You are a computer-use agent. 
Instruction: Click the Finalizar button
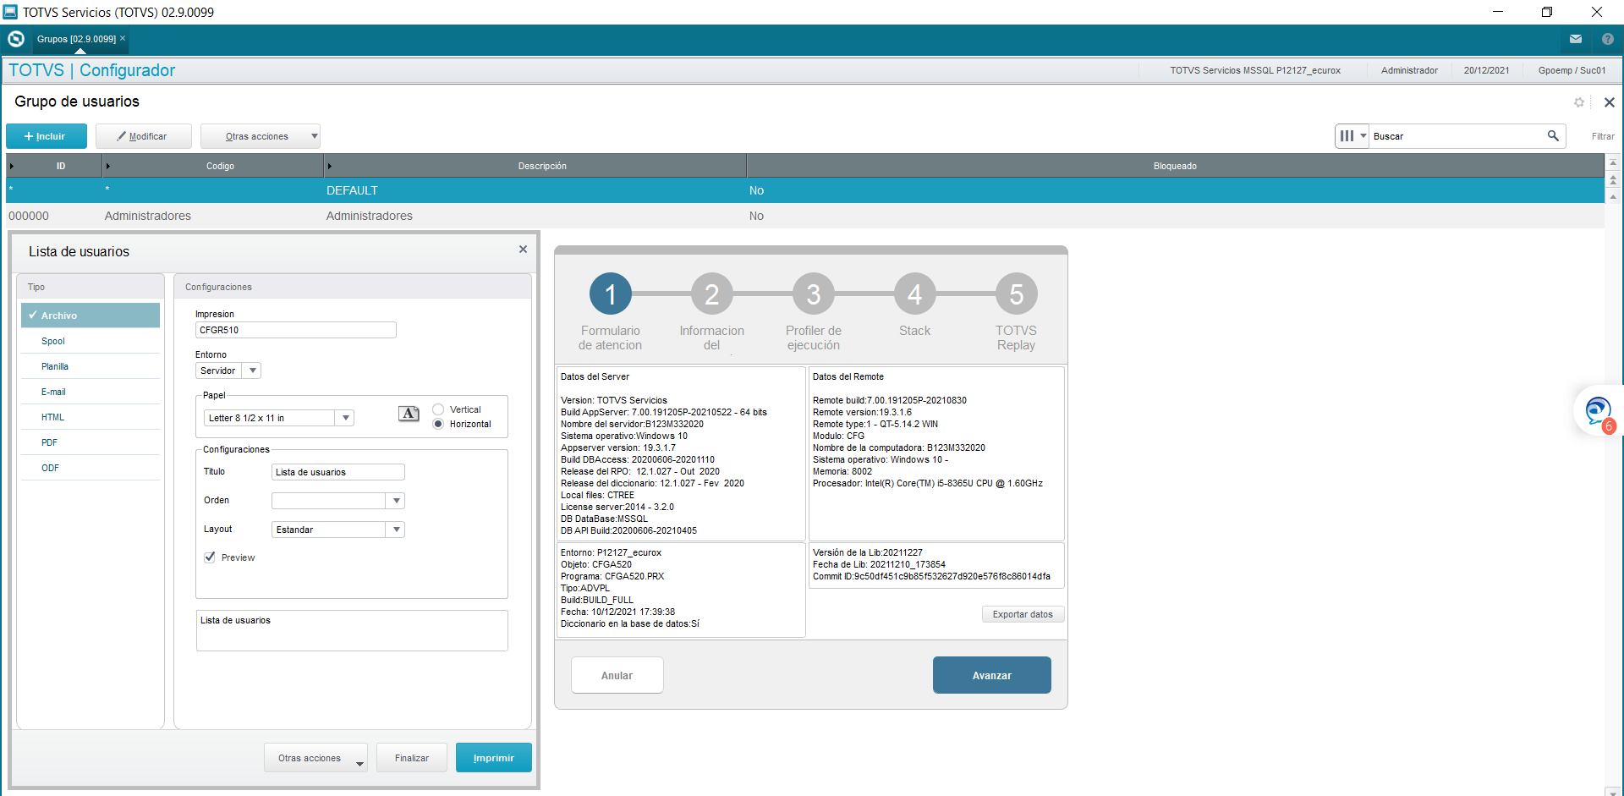pyautogui.click(x=412, y=758)
